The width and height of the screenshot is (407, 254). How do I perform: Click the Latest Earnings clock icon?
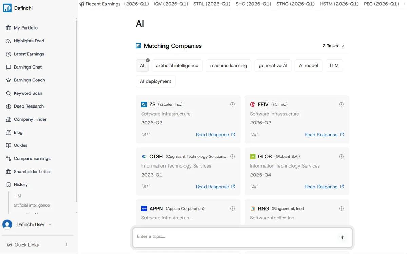pyautogui.click(x=8, y=54)
